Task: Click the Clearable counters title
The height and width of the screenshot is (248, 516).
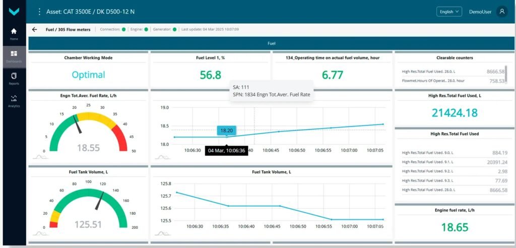Action: pyautogui.click(x=455, y=57)
